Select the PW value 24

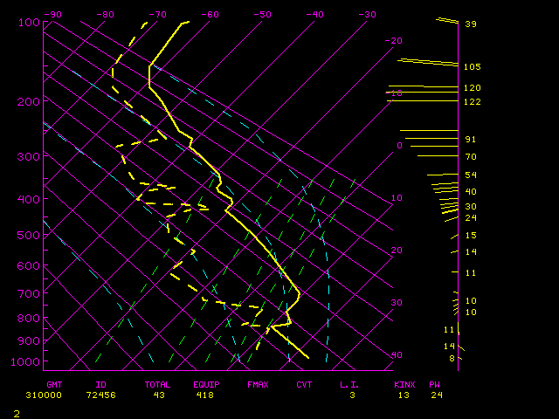click(437, 395)
